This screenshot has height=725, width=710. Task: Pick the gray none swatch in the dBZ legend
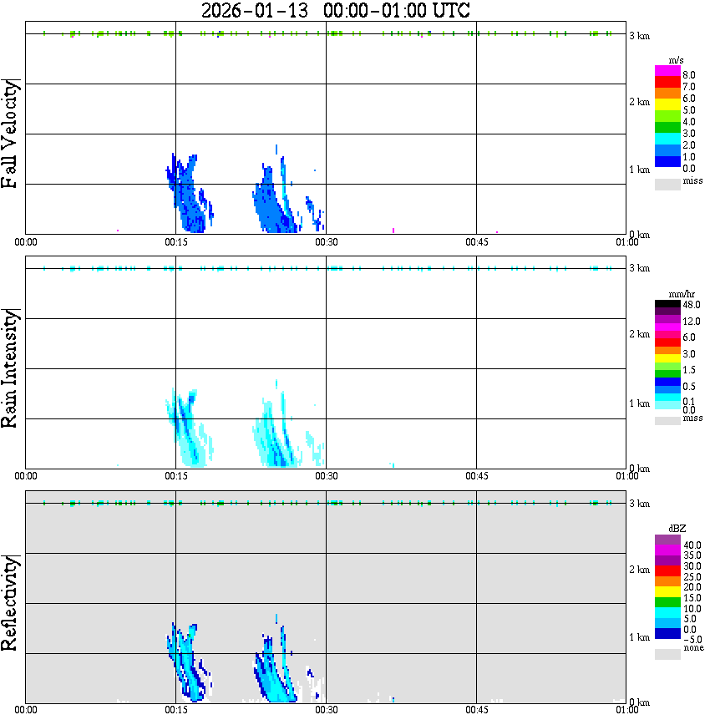(667, 654)
